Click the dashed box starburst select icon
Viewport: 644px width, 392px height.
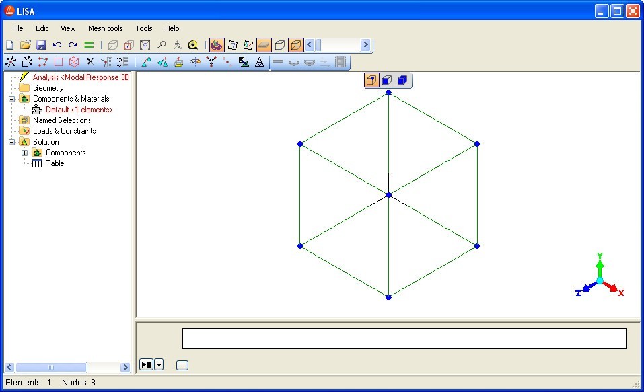(27, 62)
